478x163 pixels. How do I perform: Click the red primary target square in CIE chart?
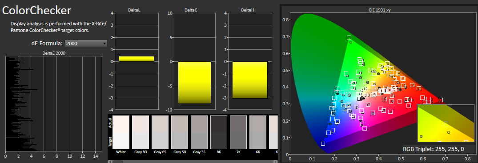441,100
